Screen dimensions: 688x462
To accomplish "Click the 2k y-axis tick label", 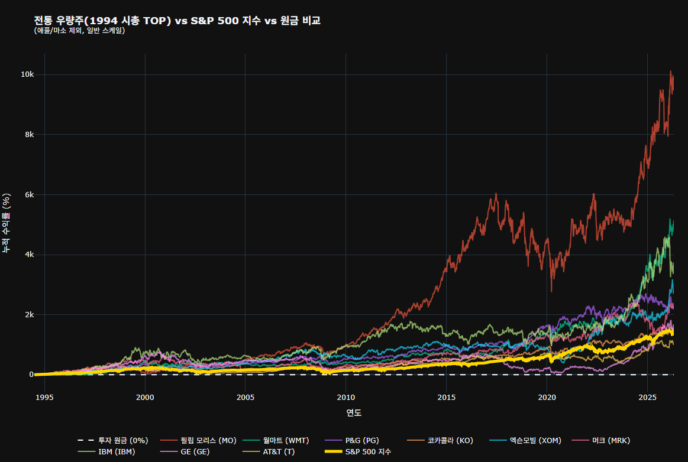I will (x=30, y=315).
